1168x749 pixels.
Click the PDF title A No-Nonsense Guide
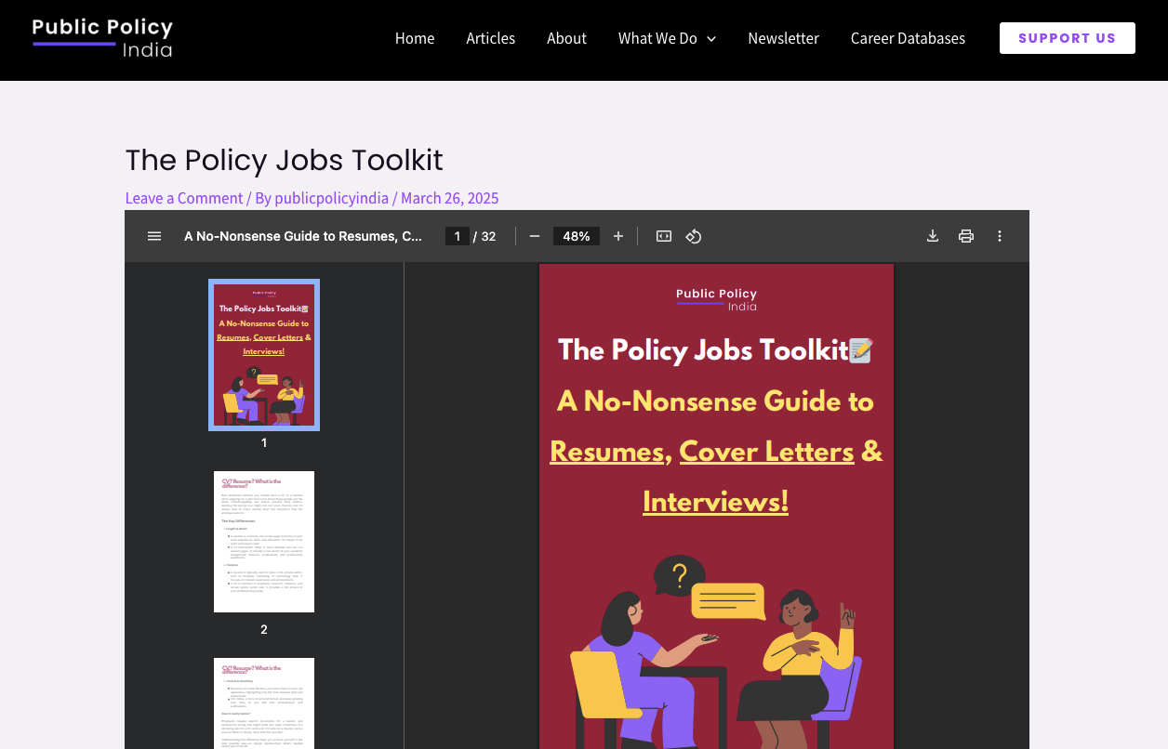coord(303,236)
